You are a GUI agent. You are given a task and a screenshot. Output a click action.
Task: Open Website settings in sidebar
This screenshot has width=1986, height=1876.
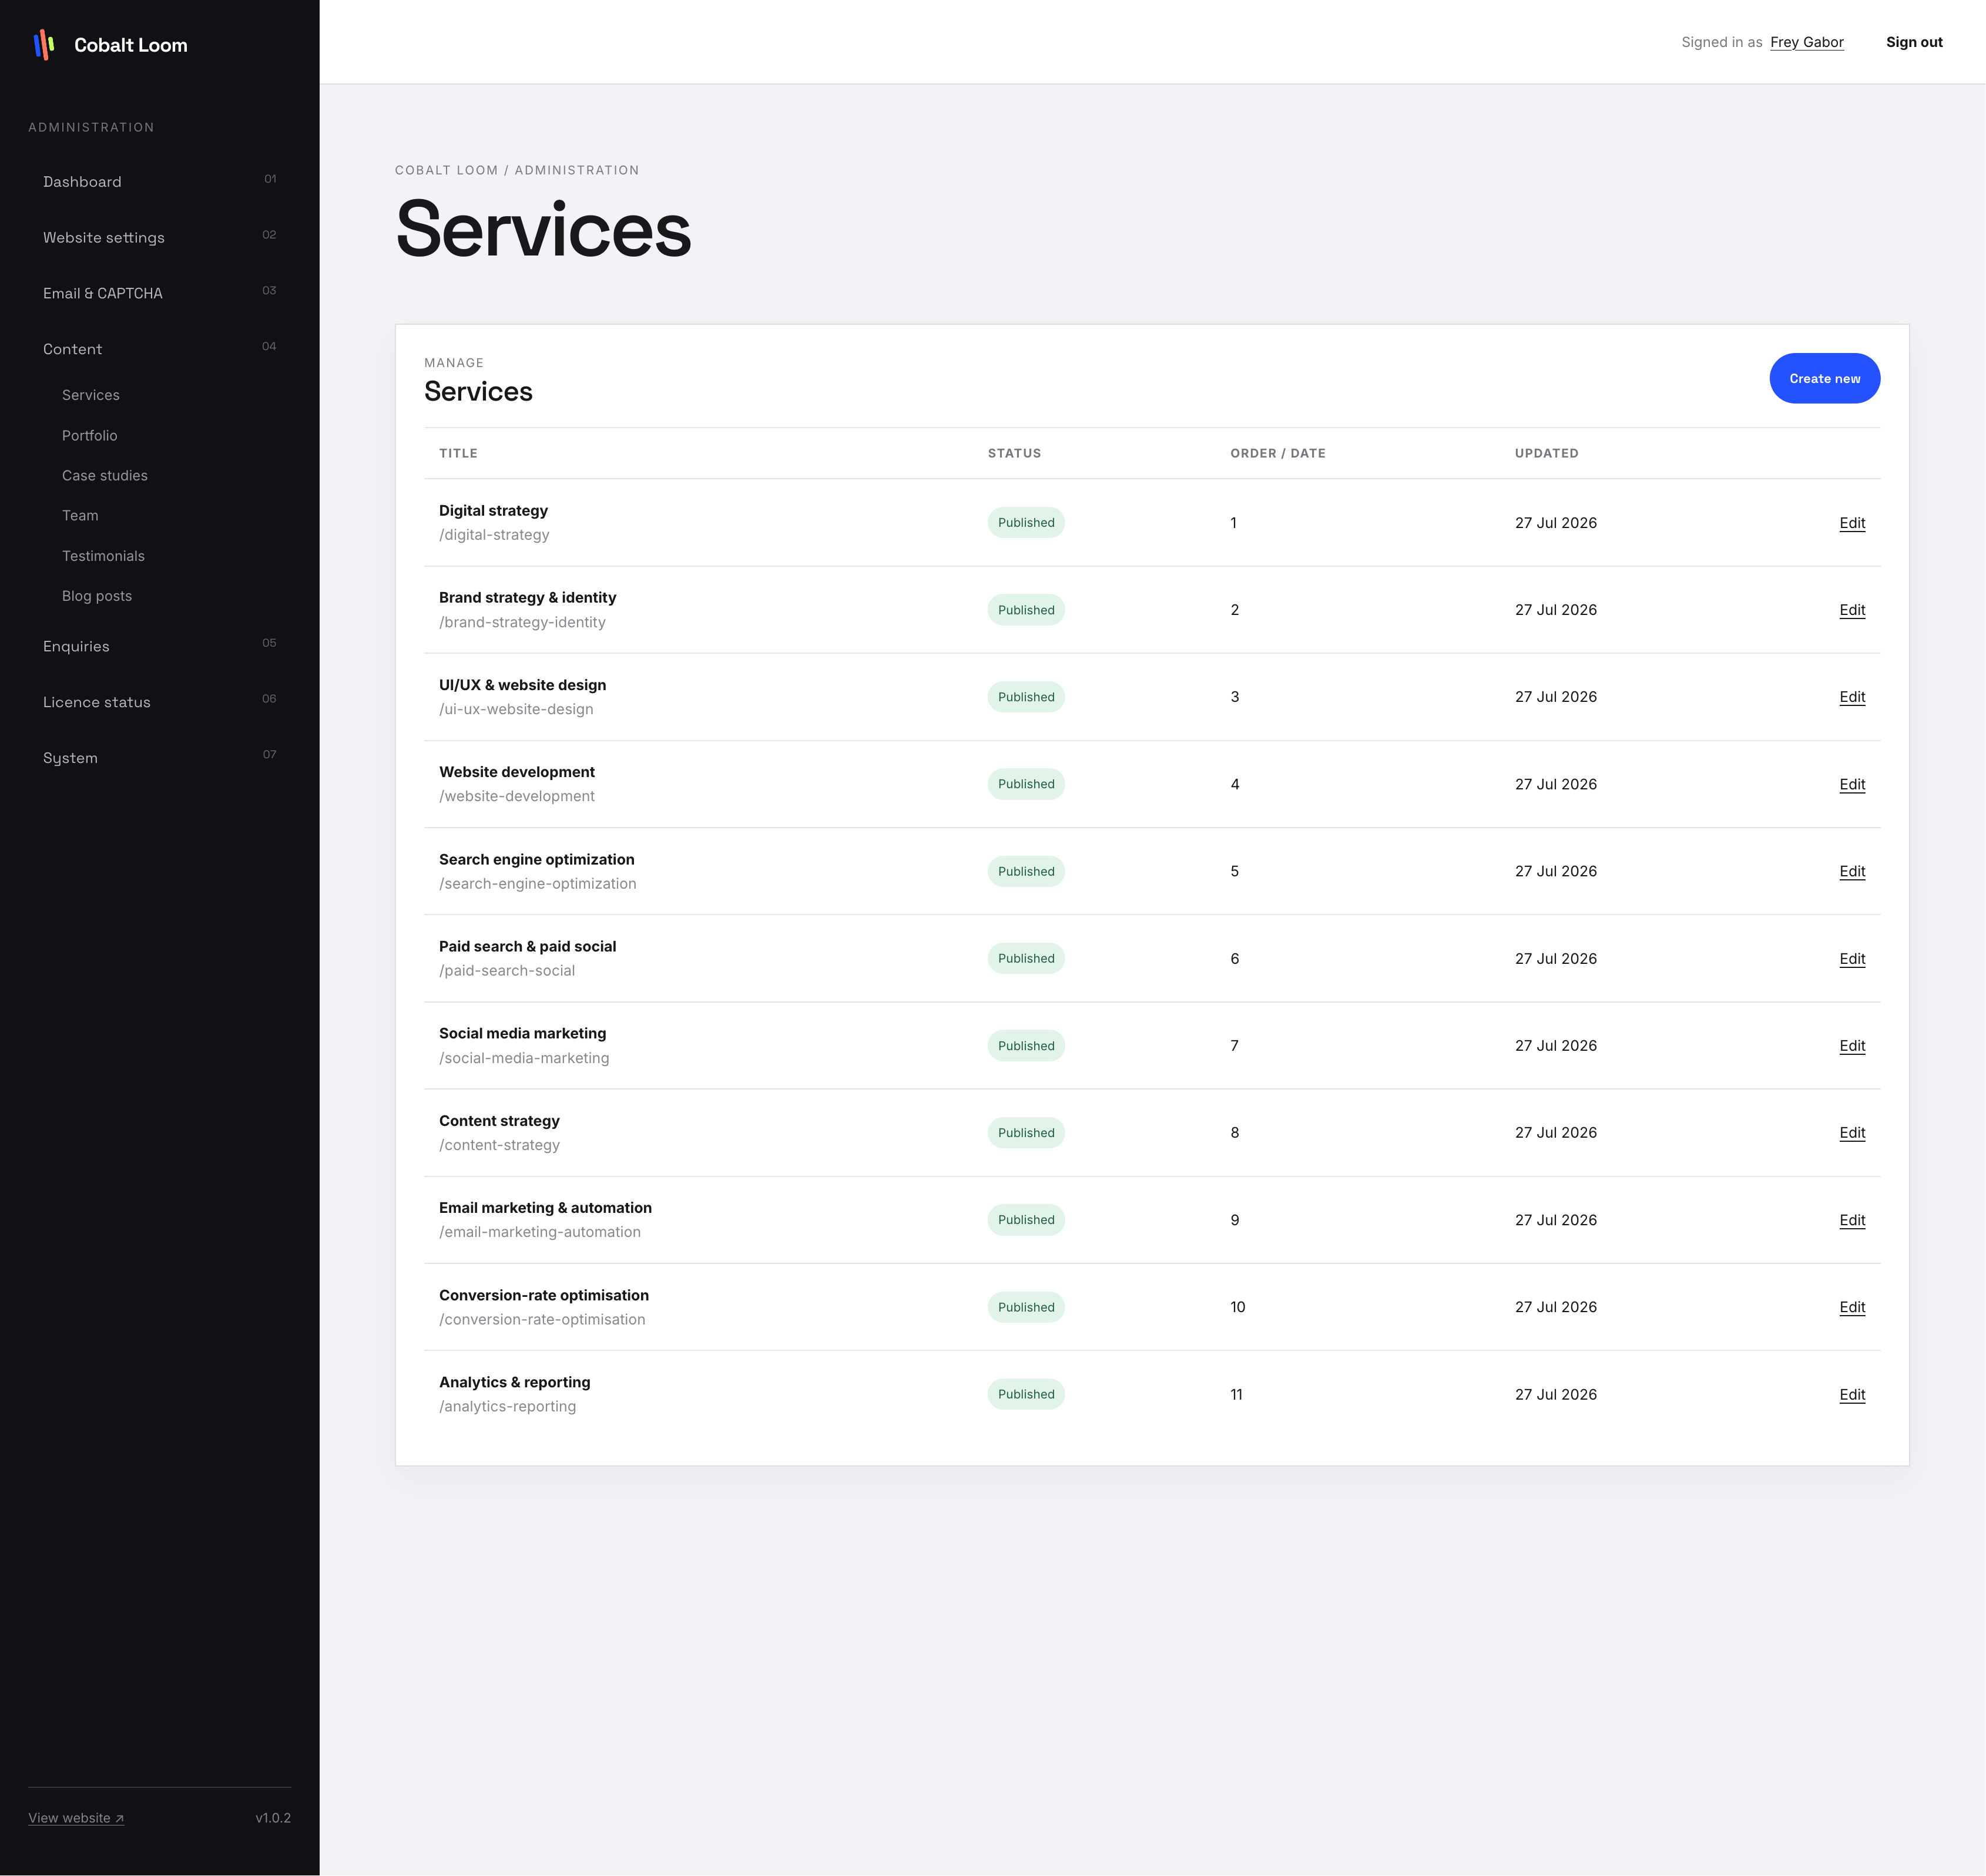click(159, 238)
